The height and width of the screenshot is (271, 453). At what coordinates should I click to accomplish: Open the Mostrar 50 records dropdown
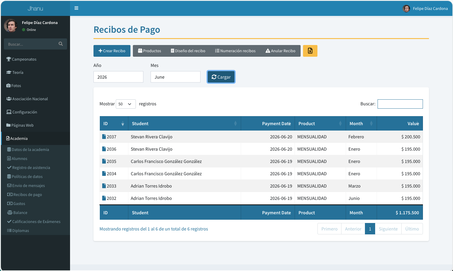point(126,104)
